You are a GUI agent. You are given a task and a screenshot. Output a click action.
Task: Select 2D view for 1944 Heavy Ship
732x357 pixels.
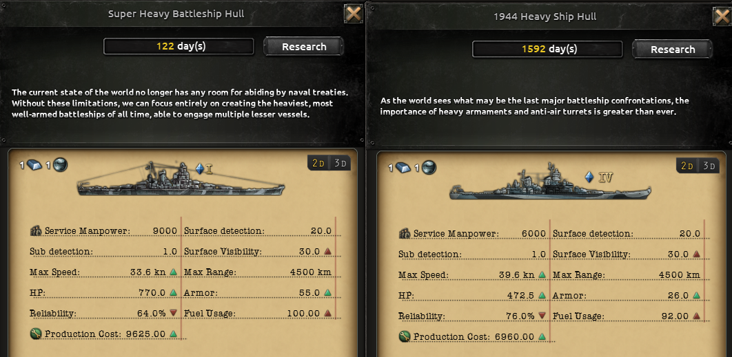[687, 166]
